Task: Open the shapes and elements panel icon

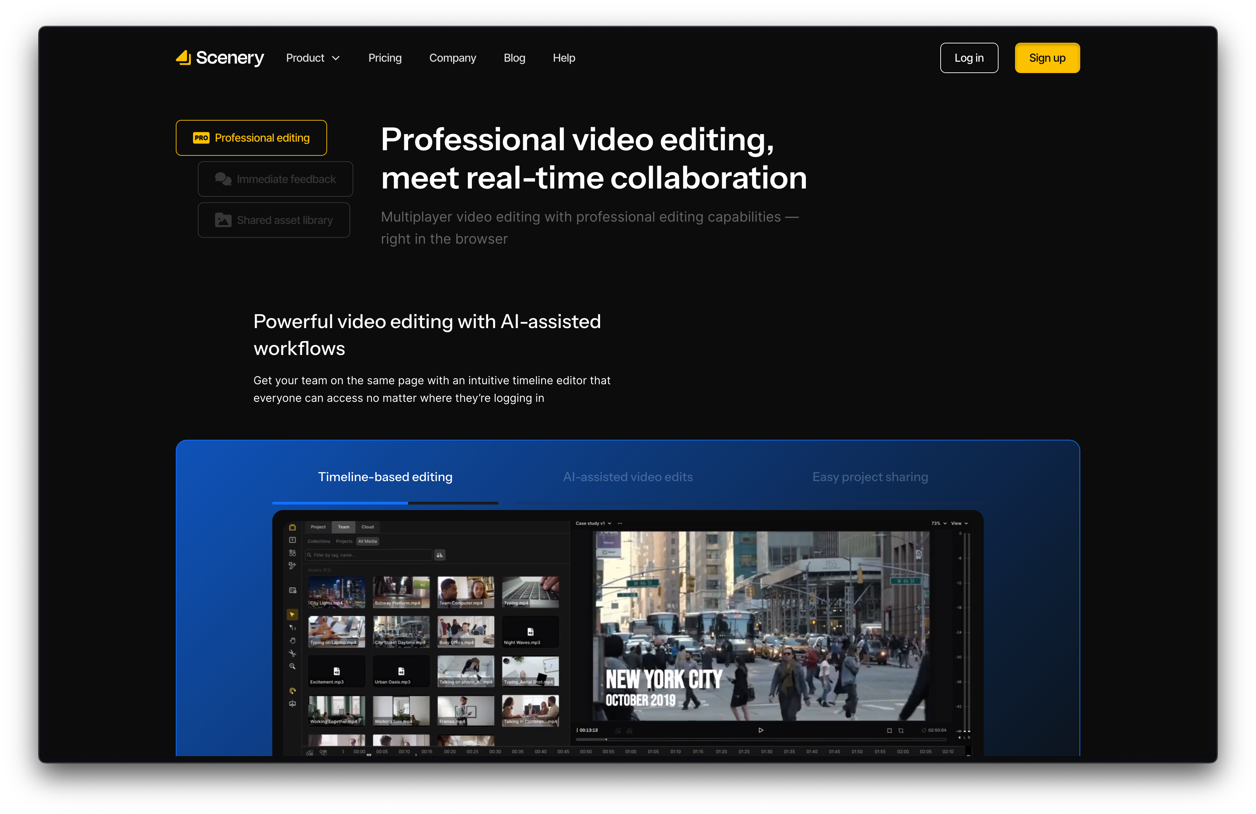Action: point(292,553)
